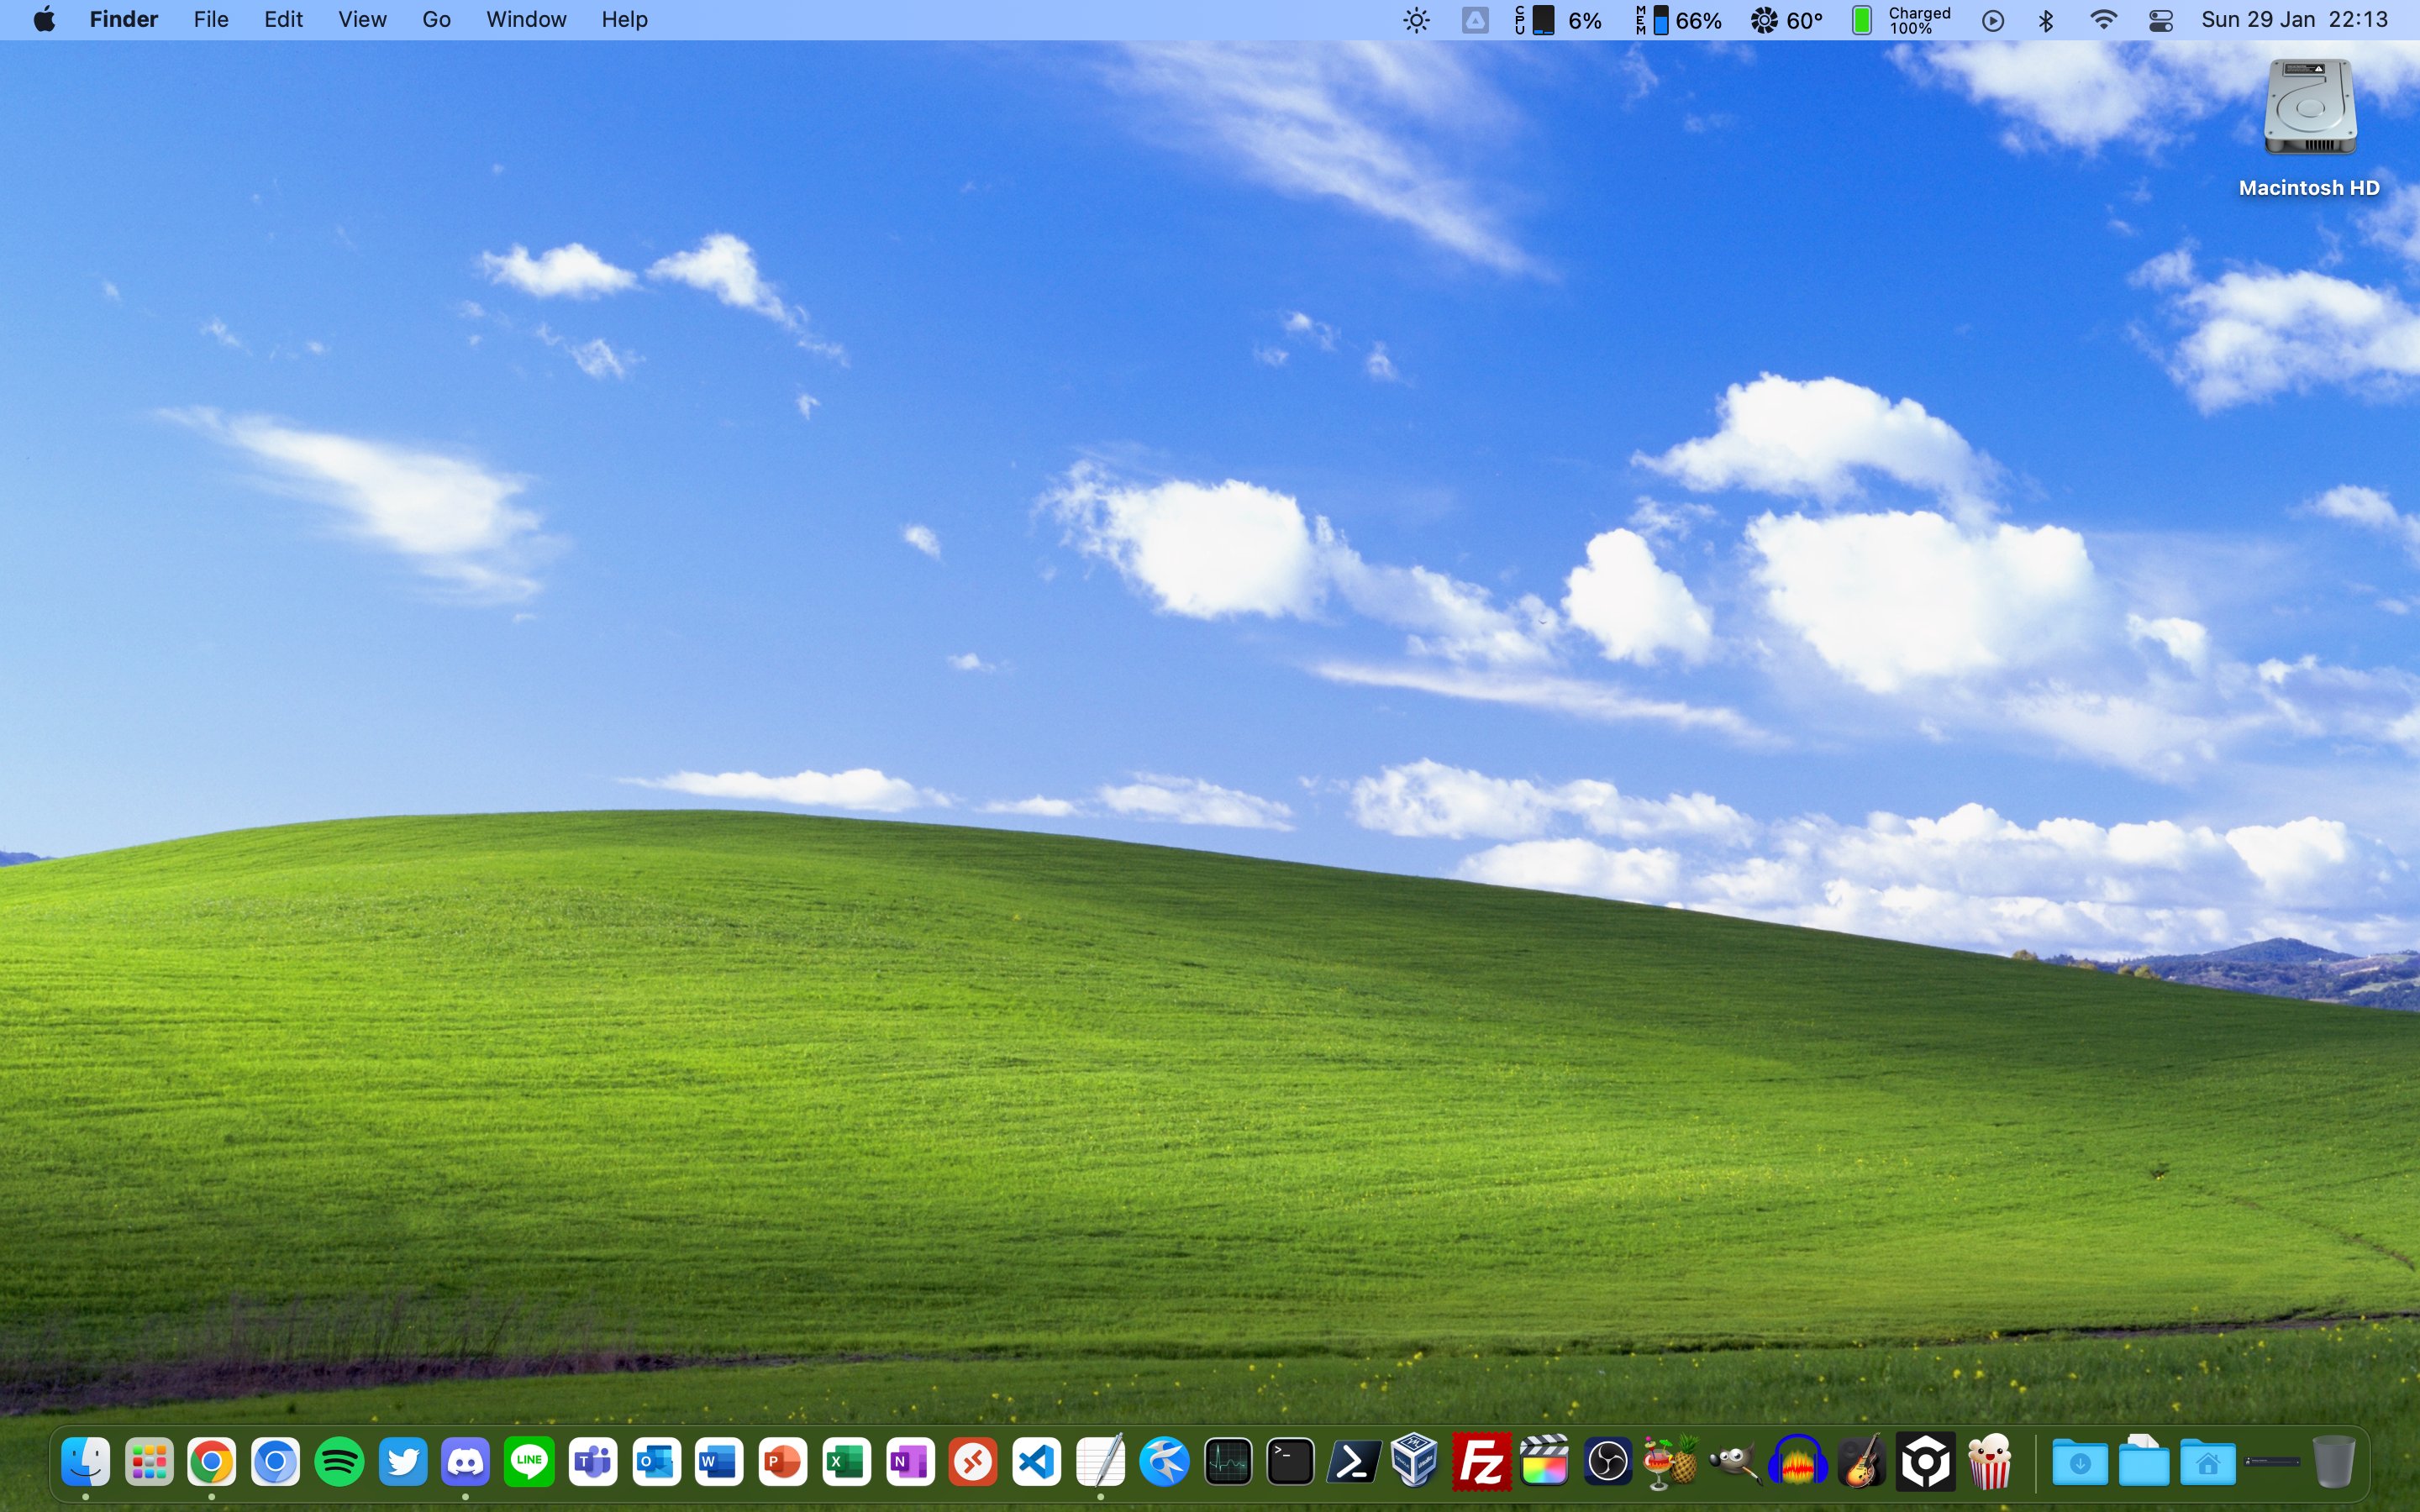
Task: Expand the CPU usage 6% monitor
Action: click(1560, 20)
